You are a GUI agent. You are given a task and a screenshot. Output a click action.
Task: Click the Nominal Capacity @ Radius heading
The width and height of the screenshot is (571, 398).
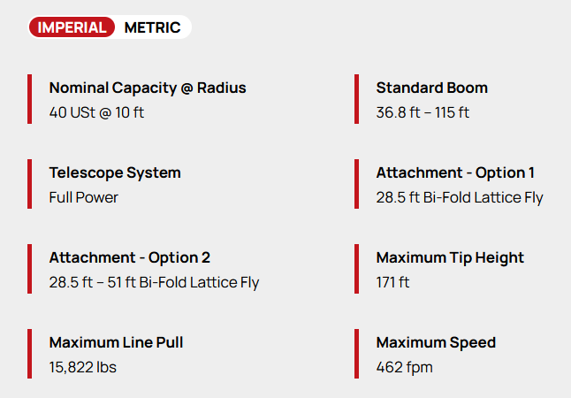click(148, 88)
